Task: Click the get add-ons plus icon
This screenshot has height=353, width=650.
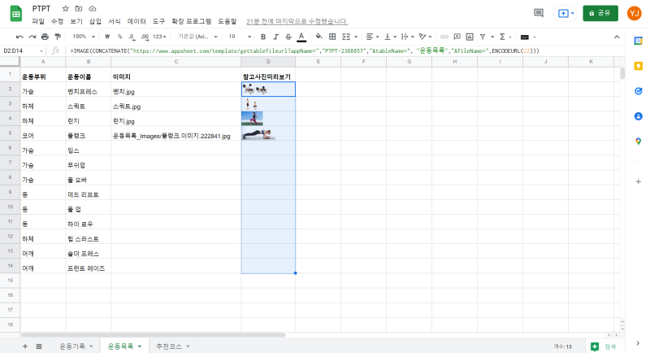Action: [x=639, y=181]
